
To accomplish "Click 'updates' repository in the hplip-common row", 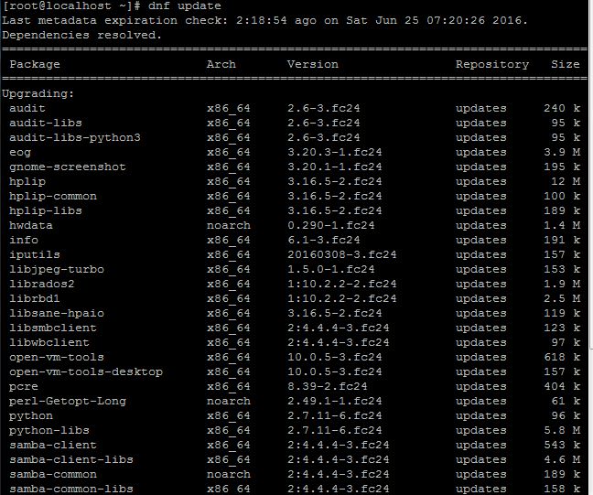I will click(x=481, y=196).
